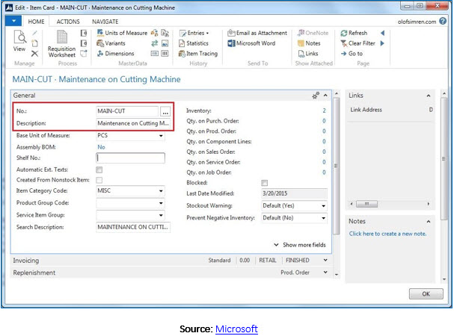This screenshot has width=454, height=336.
Task: Click the page-with-arrow icon in Process group
Action: tap(84, 54)
